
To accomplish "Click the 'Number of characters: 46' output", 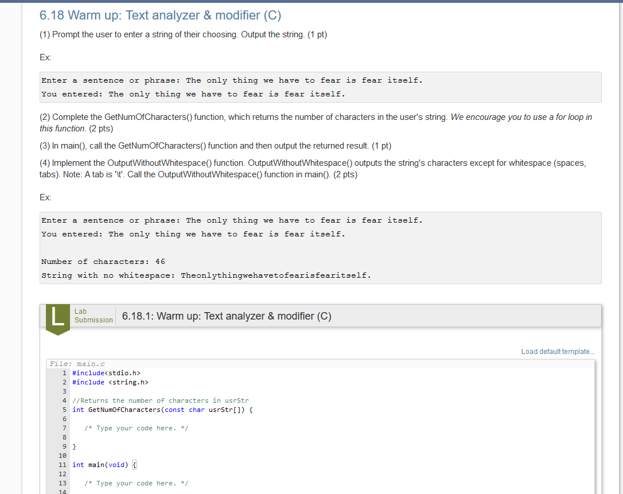I will 103,262.
